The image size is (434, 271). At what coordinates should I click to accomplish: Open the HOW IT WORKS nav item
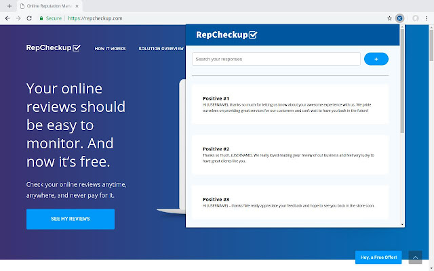click(x=110, y=49)
